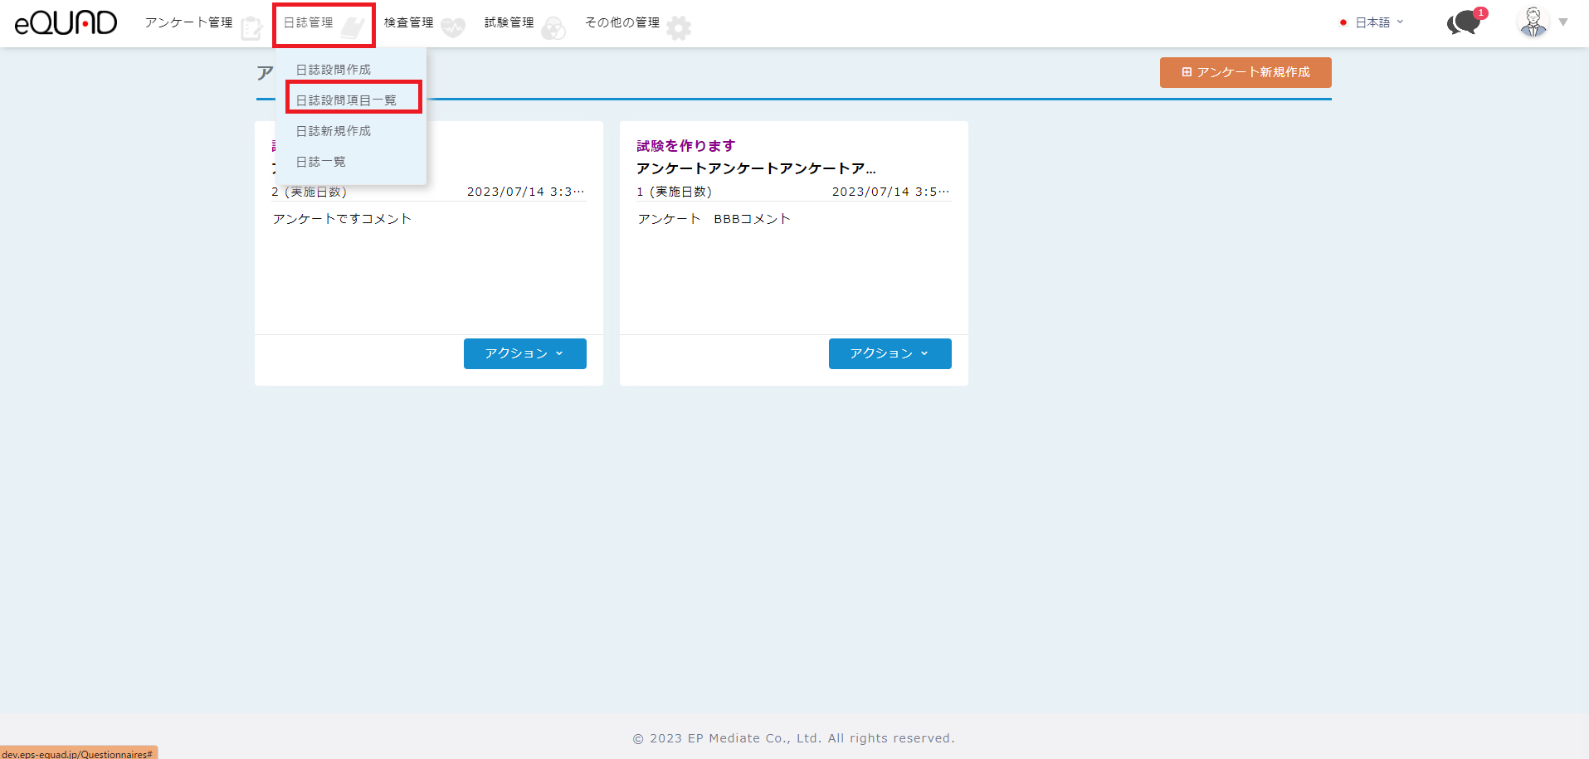
Task: Click the icon beside 試験管理
Action: pos(553,28)
